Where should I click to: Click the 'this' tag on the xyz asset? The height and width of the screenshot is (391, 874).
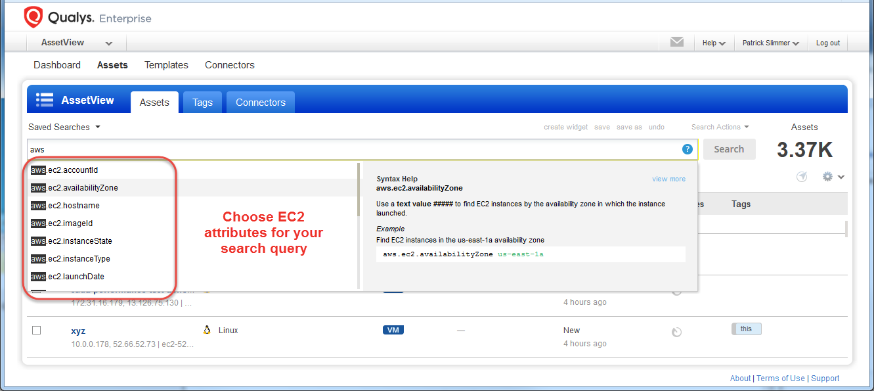746,328
